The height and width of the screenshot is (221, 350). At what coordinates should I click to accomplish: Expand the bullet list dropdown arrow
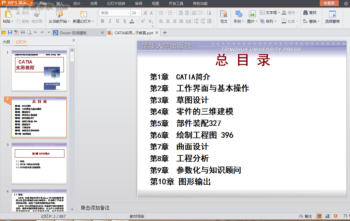(x=165, y=13)
